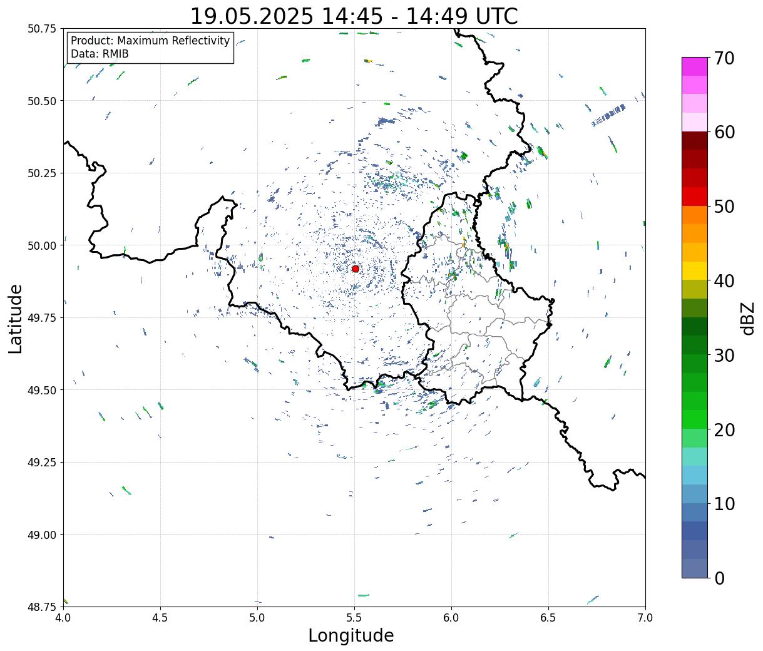Click the dBZ colorbar label
Screen dimensions: 763x651
coord(747,318)
